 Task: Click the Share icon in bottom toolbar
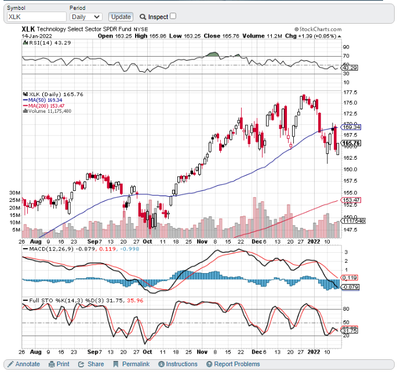(x=82, y=364)
